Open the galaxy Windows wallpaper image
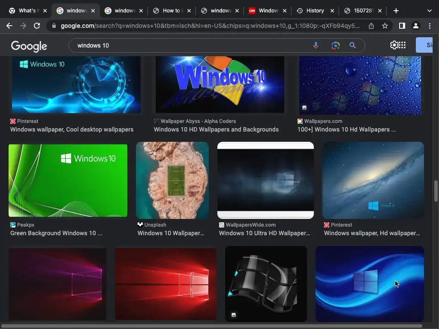439x329 pixels. coord(373,180)
